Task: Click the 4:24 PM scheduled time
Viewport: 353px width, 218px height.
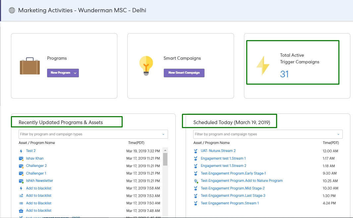Action: 329,203
